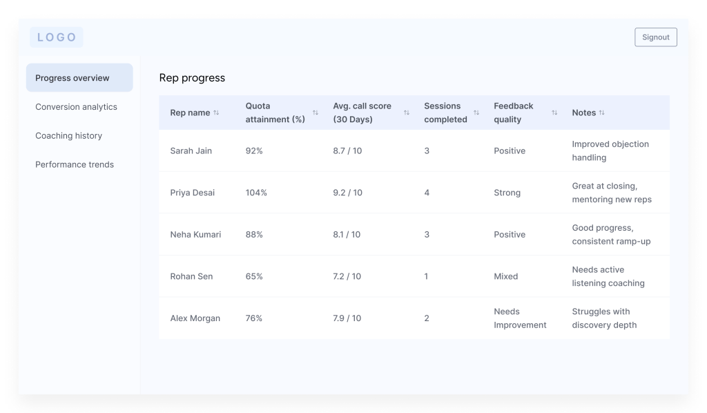Screen dimensions: 707x413
Task: Select the Sarah Jain row name
Action: coord(191,151)
